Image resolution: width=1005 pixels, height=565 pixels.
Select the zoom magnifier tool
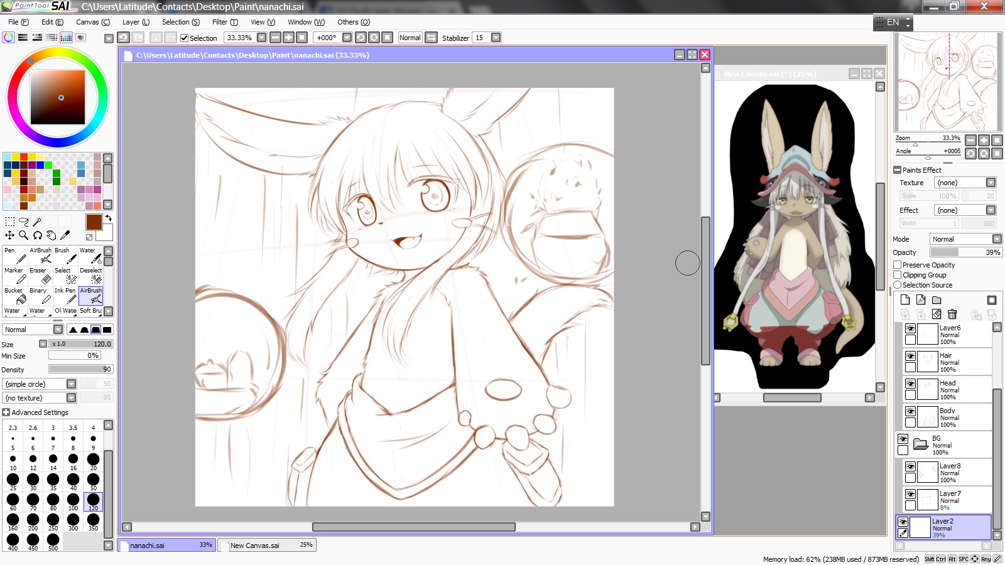point(23,235)
